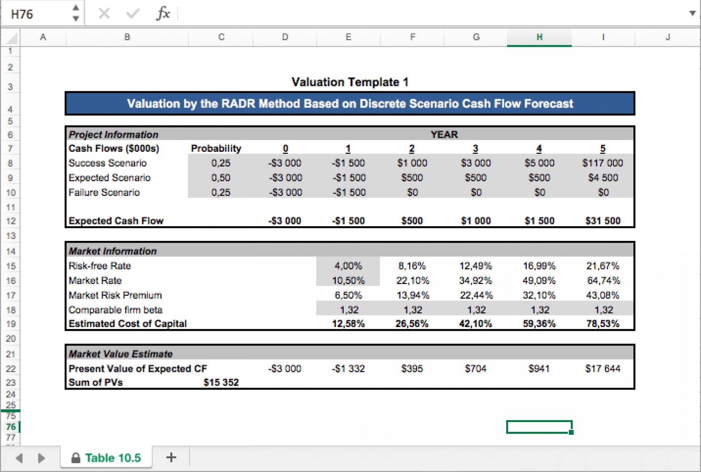Click the $31 500 expected cash flow cell
The image size is (701, 472).
(603, 221)
